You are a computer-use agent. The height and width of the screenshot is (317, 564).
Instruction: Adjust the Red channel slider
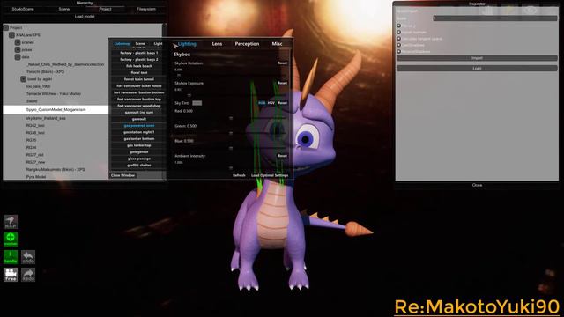click(231, 118)
